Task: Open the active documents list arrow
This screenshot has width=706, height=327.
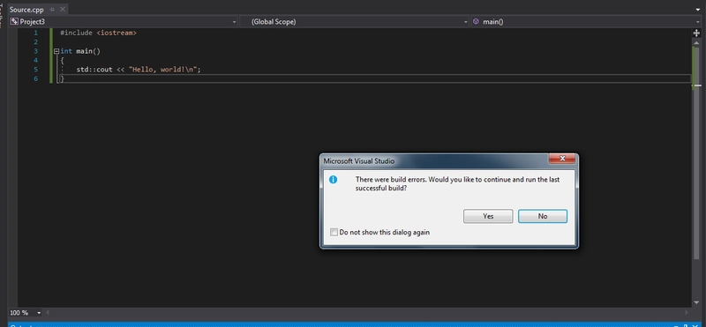Action: pyautogui.click(x=698, y=10)
